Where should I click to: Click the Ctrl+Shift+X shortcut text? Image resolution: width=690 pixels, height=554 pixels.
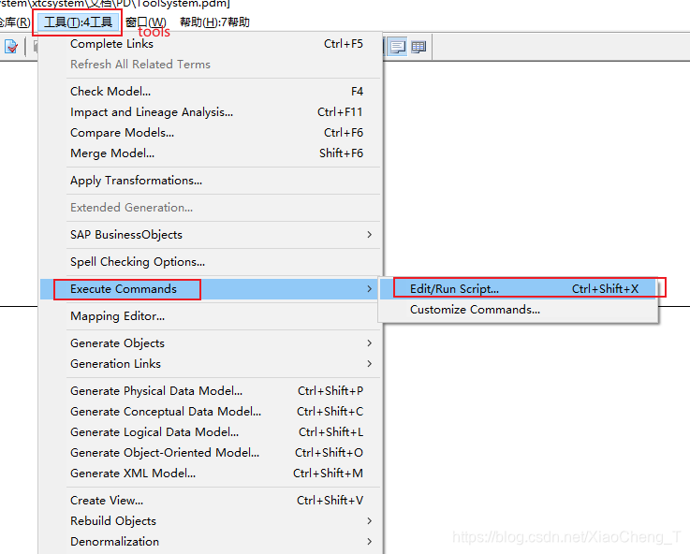pyautogui.click(x=605, y=289)
